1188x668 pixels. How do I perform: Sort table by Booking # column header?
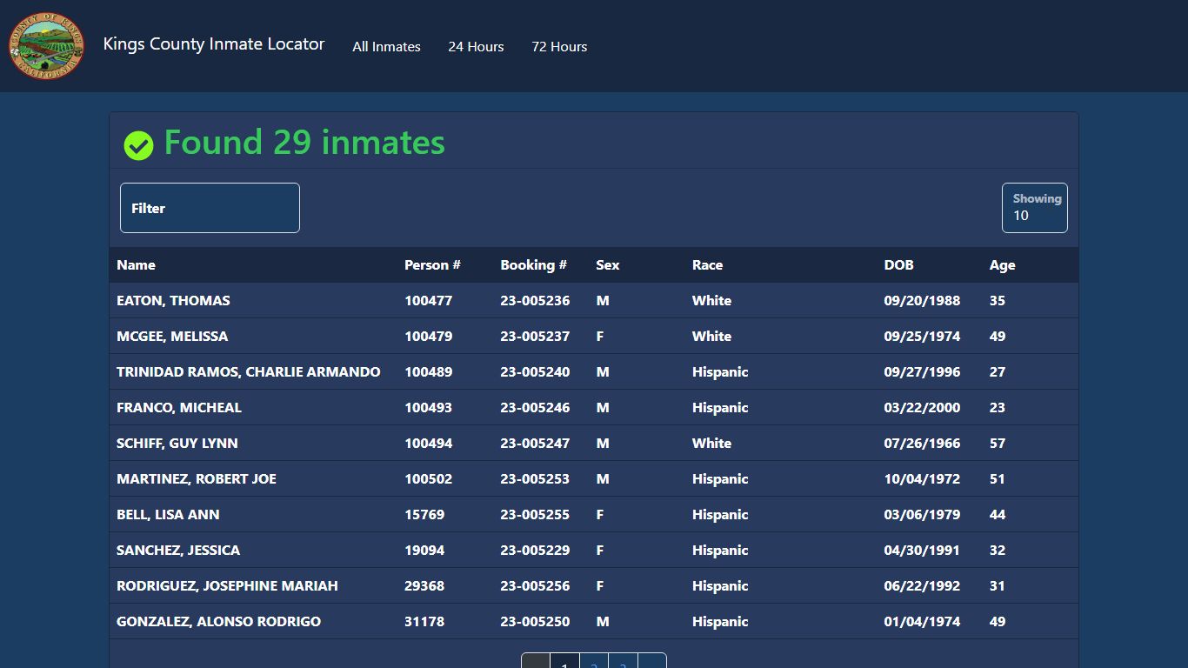click(533, 265)
